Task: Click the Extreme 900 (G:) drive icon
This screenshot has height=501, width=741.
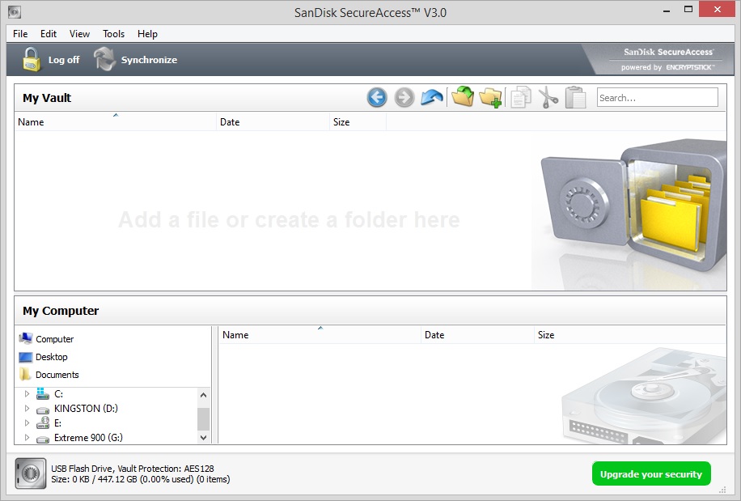Action: click(x=43, y=439)
